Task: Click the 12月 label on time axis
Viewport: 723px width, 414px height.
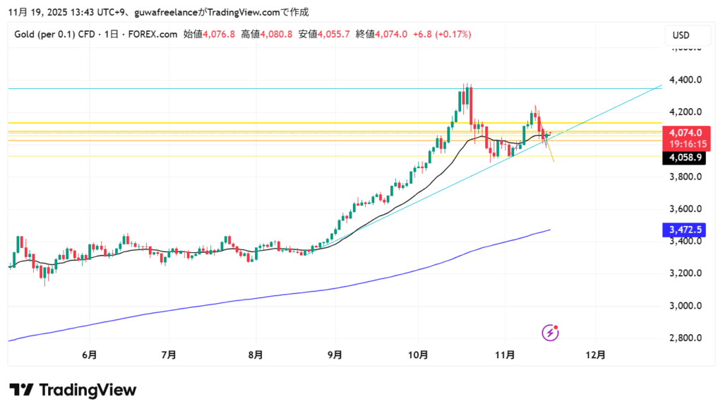Action: [595, 355]
